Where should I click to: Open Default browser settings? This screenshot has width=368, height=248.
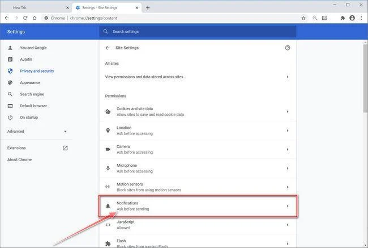tap(33, 106)
